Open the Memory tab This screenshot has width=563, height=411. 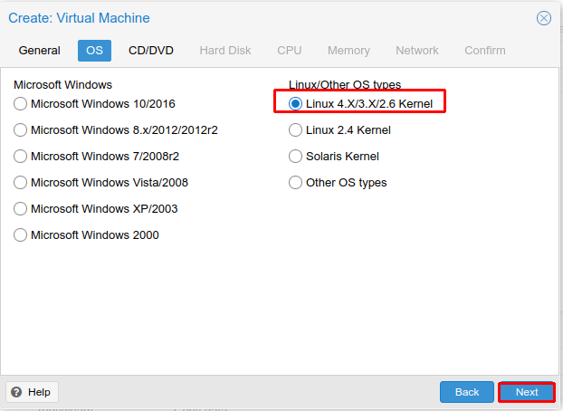(x=348, y=51)
